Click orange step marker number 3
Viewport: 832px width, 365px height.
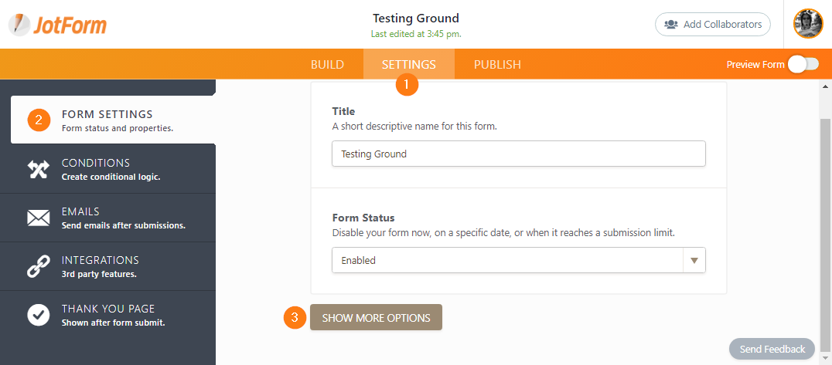295,317
